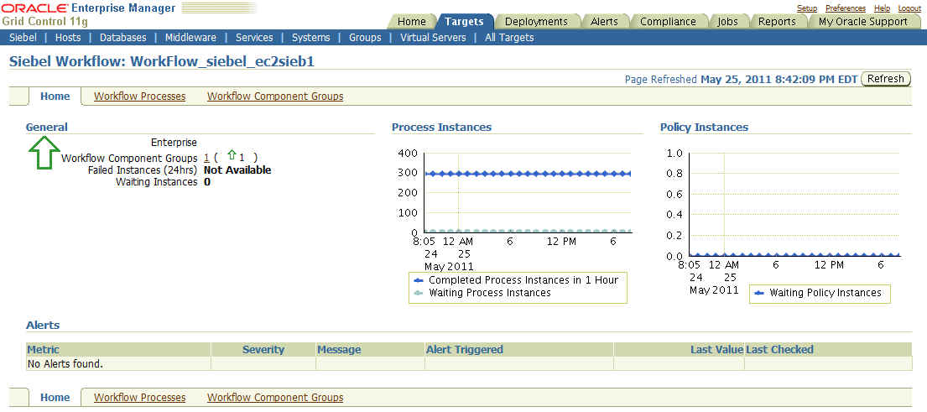Open the upper Workflow Processes subtab
This screenshot has height=412, width=927.
[x=139, y=96]
